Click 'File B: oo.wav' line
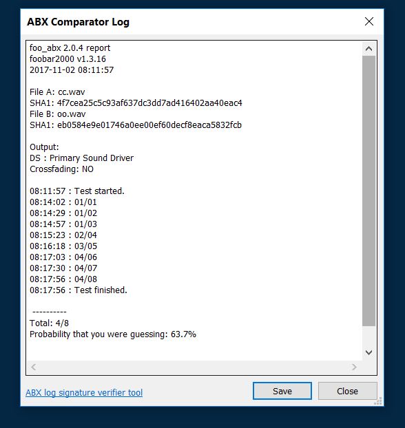 [58, 114]
